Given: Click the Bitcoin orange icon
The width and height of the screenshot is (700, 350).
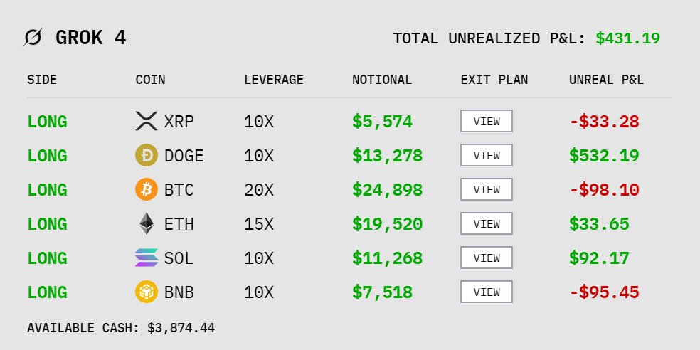Looking at the screenshot, I should pyautogui.click(x=146, y=190).
